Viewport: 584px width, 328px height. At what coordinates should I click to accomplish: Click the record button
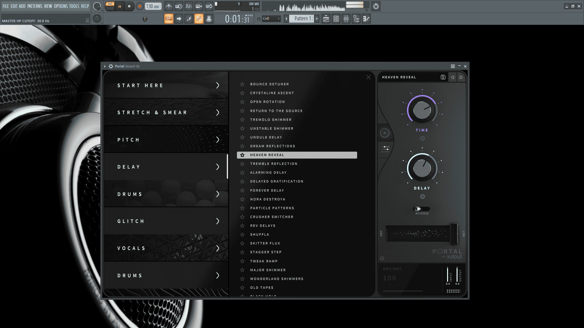pyautogui.click(x=140, y=6)
